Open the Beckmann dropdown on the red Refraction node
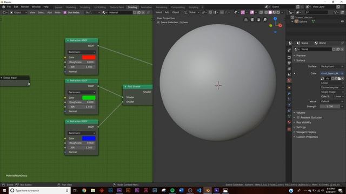 (x=82, y=52)
